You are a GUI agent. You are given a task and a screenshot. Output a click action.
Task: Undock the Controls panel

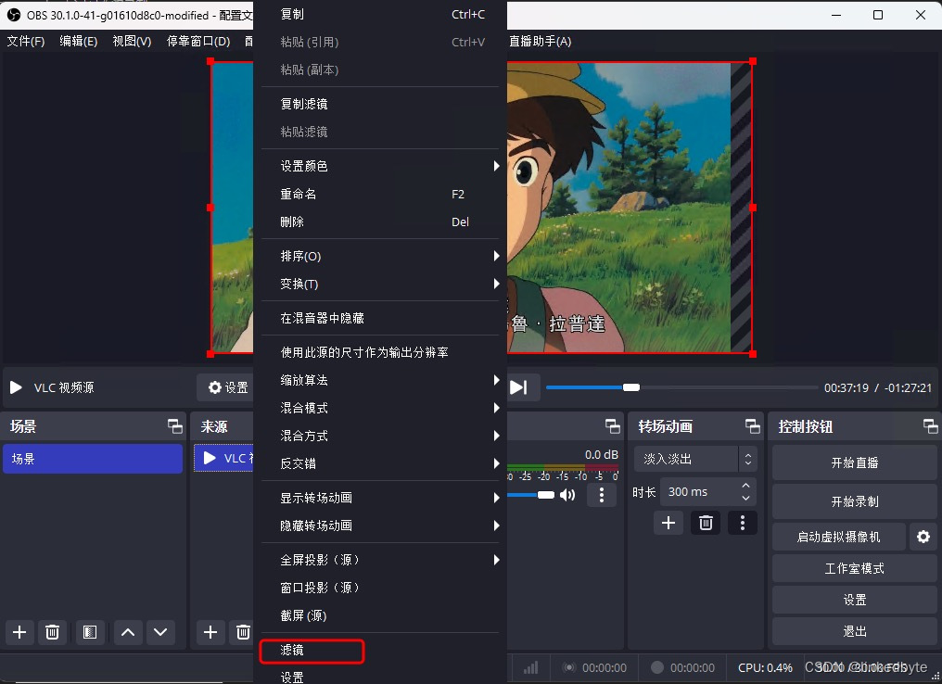coord(930,426)
